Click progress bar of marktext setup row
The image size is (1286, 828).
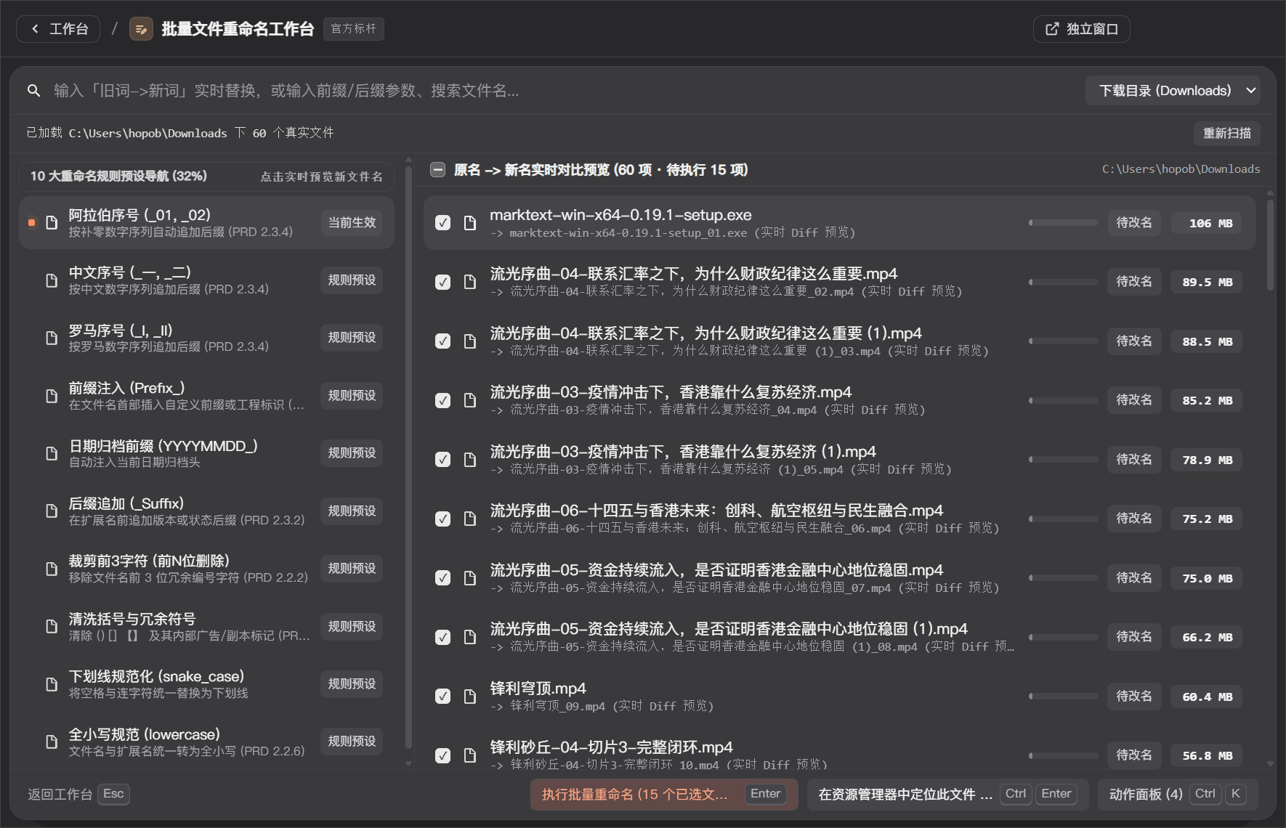click(x=1064, y=223)
